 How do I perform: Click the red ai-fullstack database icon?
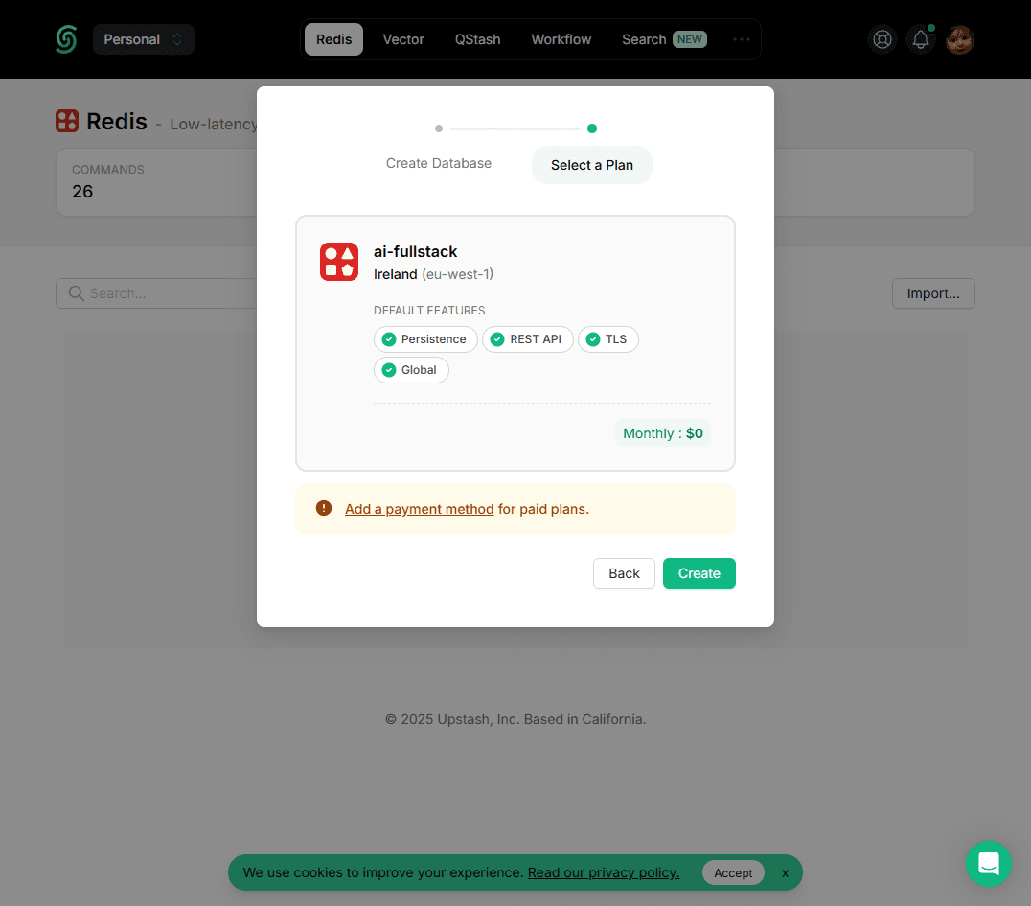[x=339, y=262]
